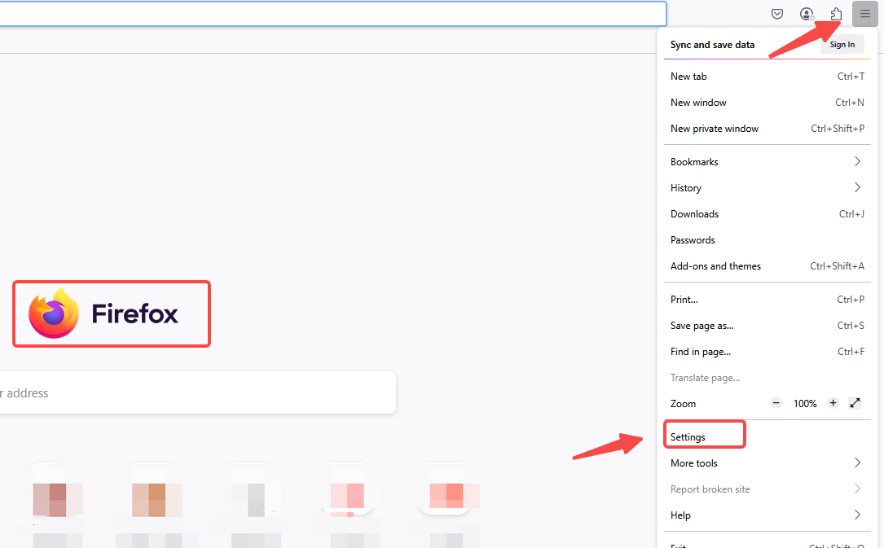Reset zoom by clicking 100% label
Viewport: 884px width, 548px height.
point(805,404)
